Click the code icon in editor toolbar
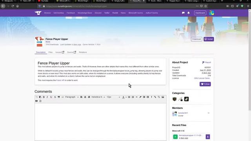 tap(63, 97)
